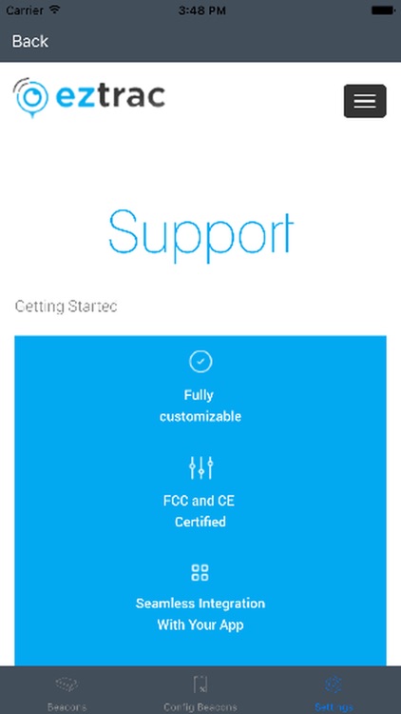Click the sliders icon above FCC text
Viewport: 401px width, 714px height.
[x=200, y=467]
